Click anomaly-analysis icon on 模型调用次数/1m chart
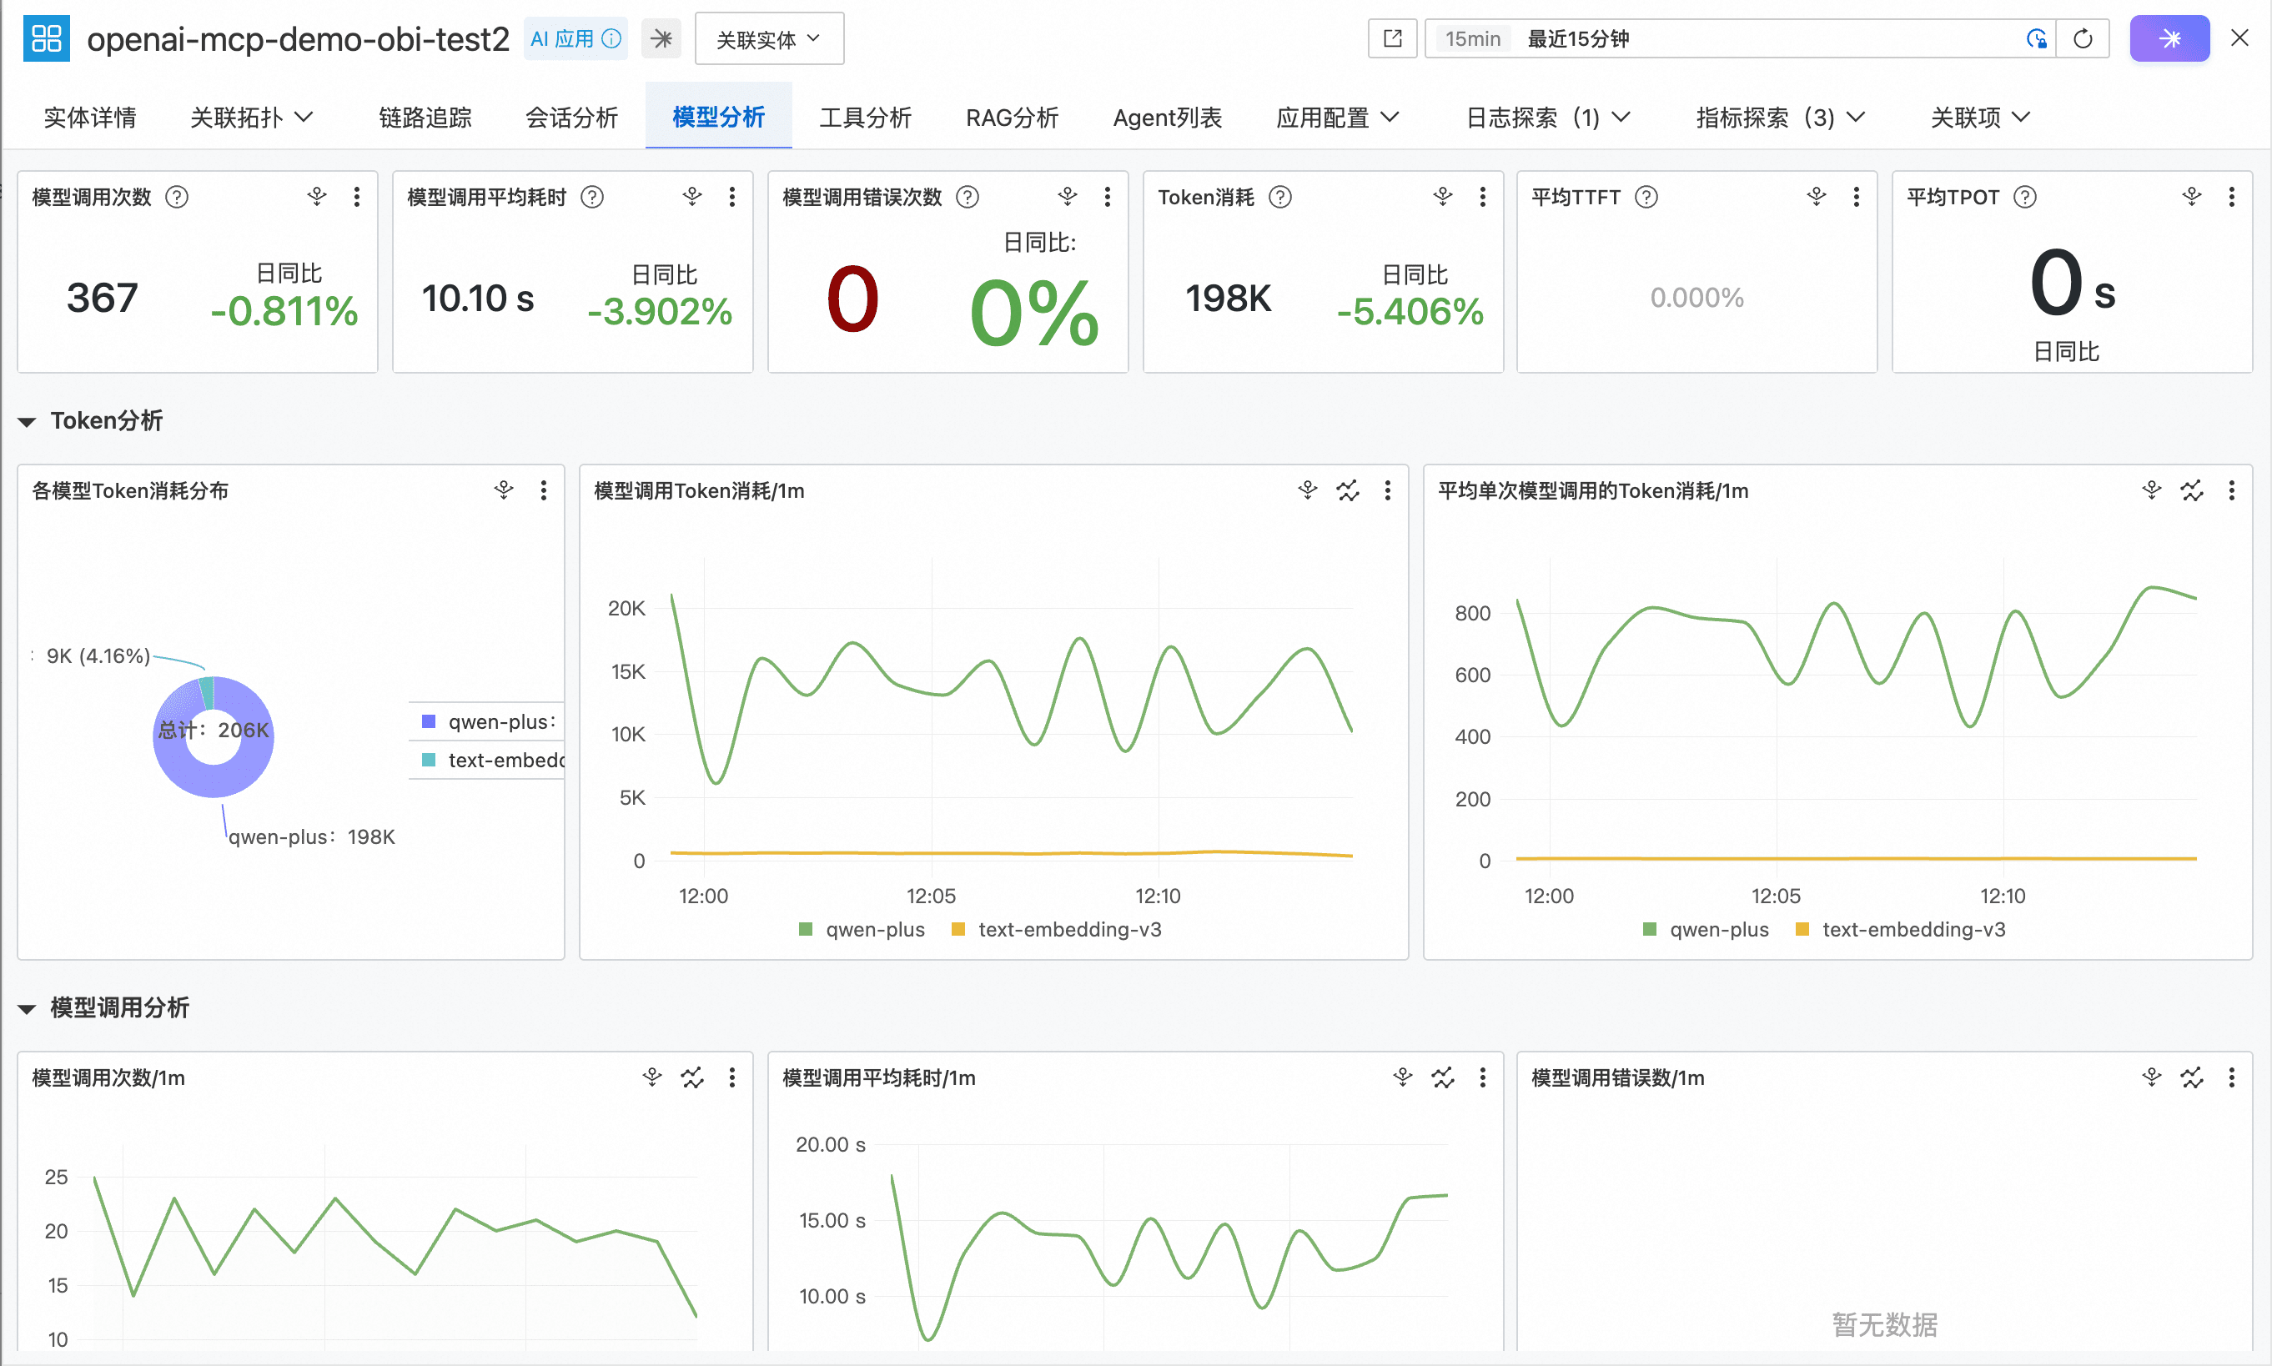This screenshot has height=1366, width=2272. coord(692,1078)
